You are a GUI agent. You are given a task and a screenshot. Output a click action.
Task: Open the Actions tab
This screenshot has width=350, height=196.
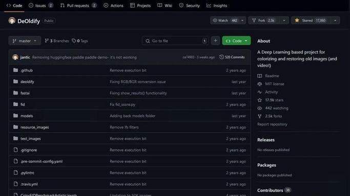(x=113, y=6)
